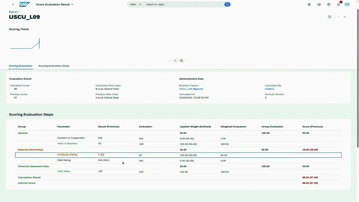This screenshot has width=359, height=202.
Task: Click the 10/25/2022, 05:28:20 PM timestamp
Action: (194, 98)
